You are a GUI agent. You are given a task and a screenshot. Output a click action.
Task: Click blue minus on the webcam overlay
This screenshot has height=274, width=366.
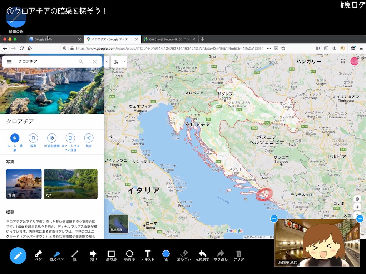click(x=360, y=219)
